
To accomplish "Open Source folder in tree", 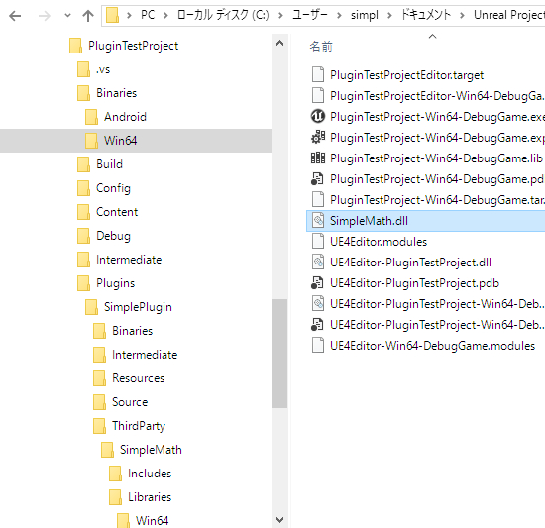I will point(130,402).
